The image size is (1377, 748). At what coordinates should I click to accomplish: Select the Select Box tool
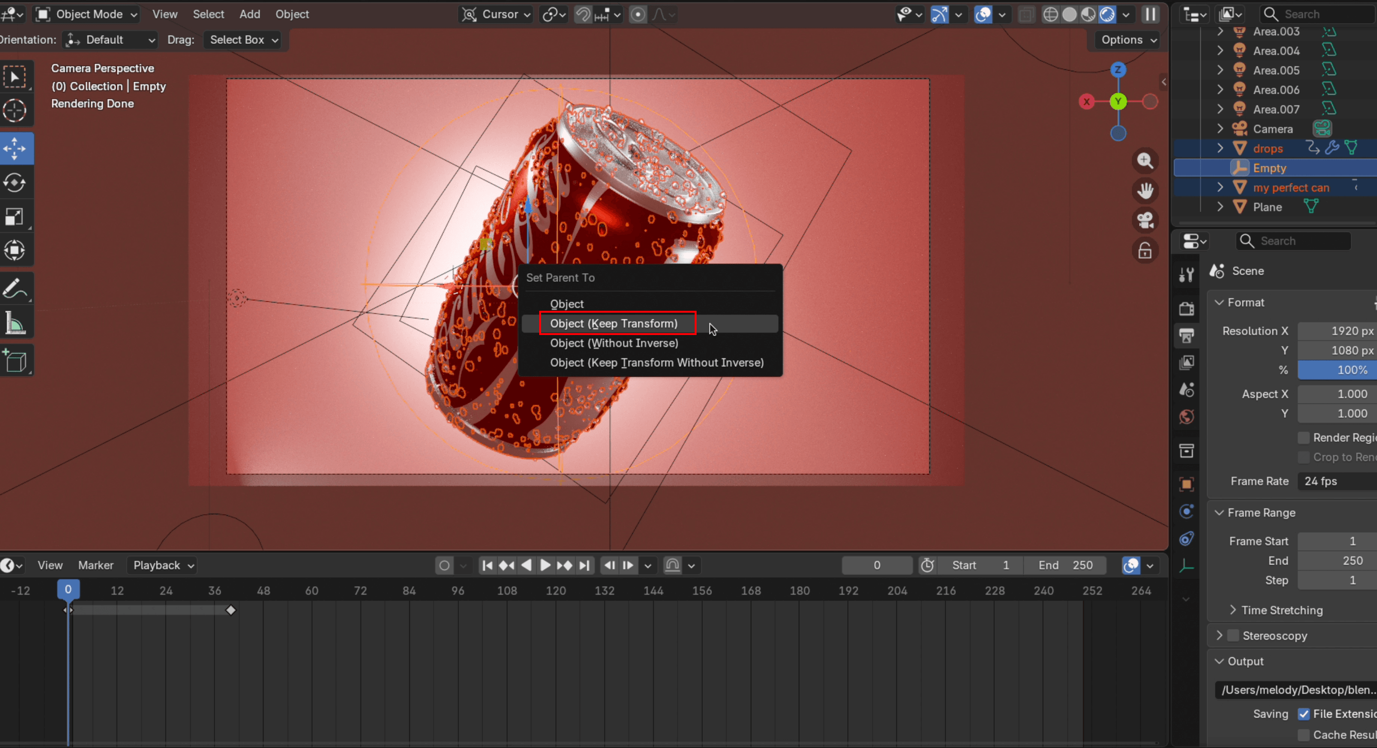pos(15,77)
